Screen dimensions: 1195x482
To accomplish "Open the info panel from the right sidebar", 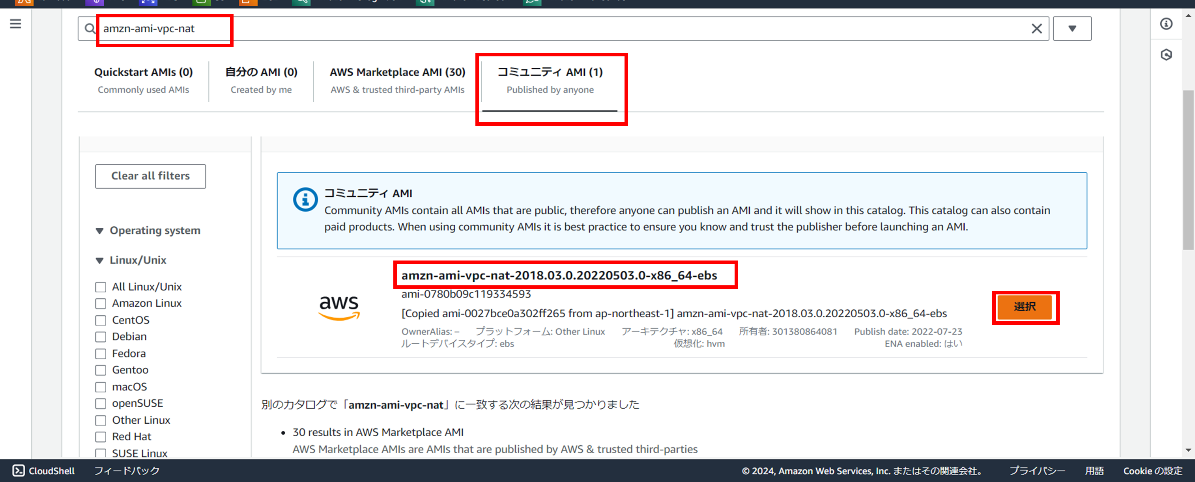I will tap(1166, 24).
